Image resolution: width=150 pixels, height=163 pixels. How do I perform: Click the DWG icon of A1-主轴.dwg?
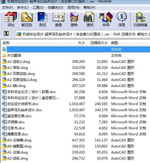point(4,152)
